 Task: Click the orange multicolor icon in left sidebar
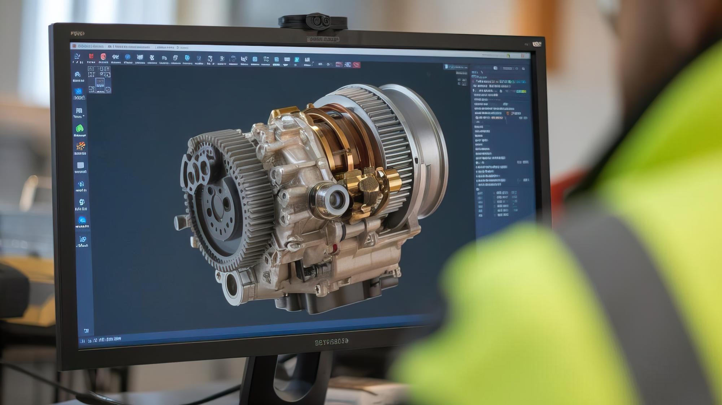click(x=80, y=146)
